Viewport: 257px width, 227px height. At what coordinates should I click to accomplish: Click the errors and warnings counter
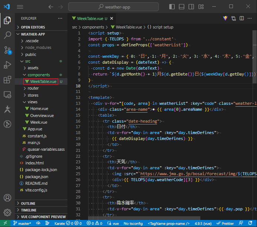click(x=94, y=223)
